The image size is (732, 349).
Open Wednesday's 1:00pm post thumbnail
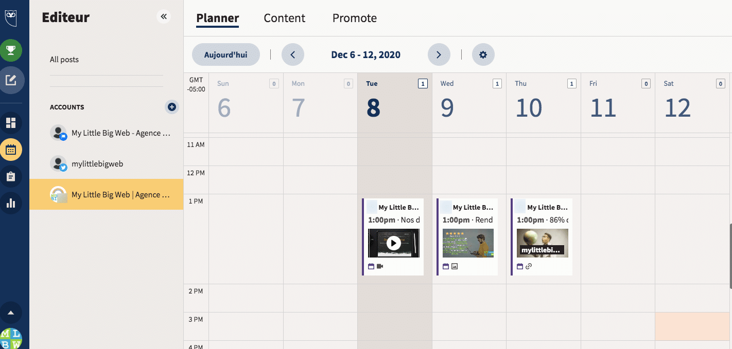(x=468, y=243)
